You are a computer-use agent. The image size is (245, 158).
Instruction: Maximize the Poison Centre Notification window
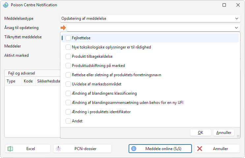tap(224, 5)
